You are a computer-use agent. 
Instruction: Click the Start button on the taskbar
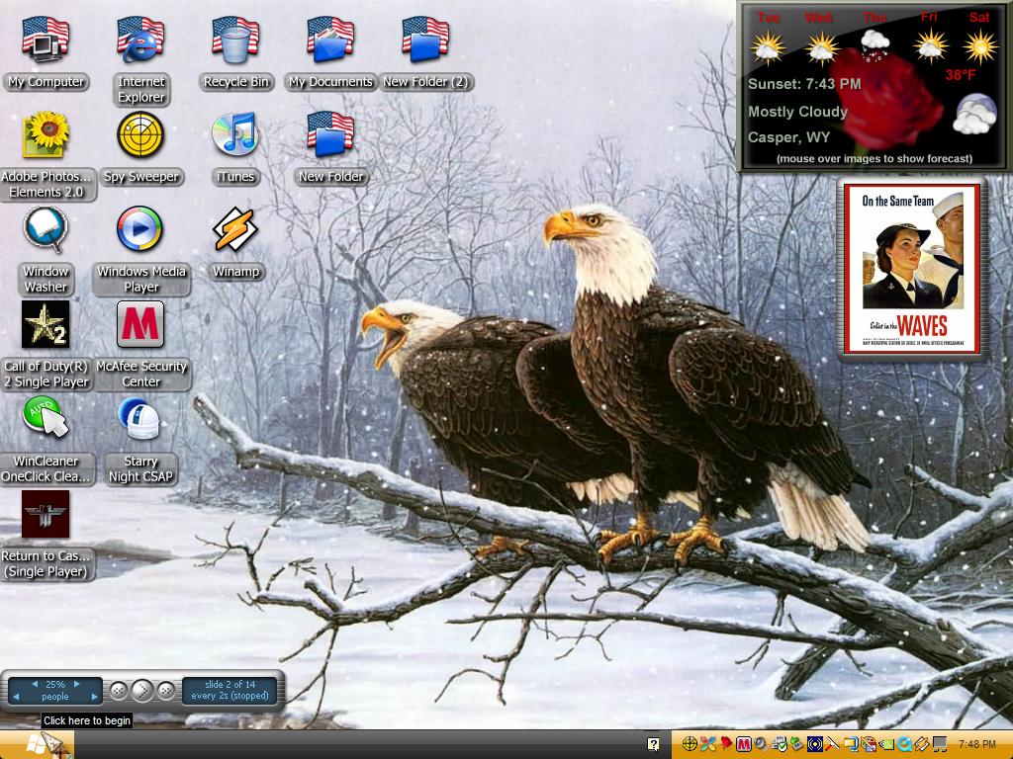point(37,745)
